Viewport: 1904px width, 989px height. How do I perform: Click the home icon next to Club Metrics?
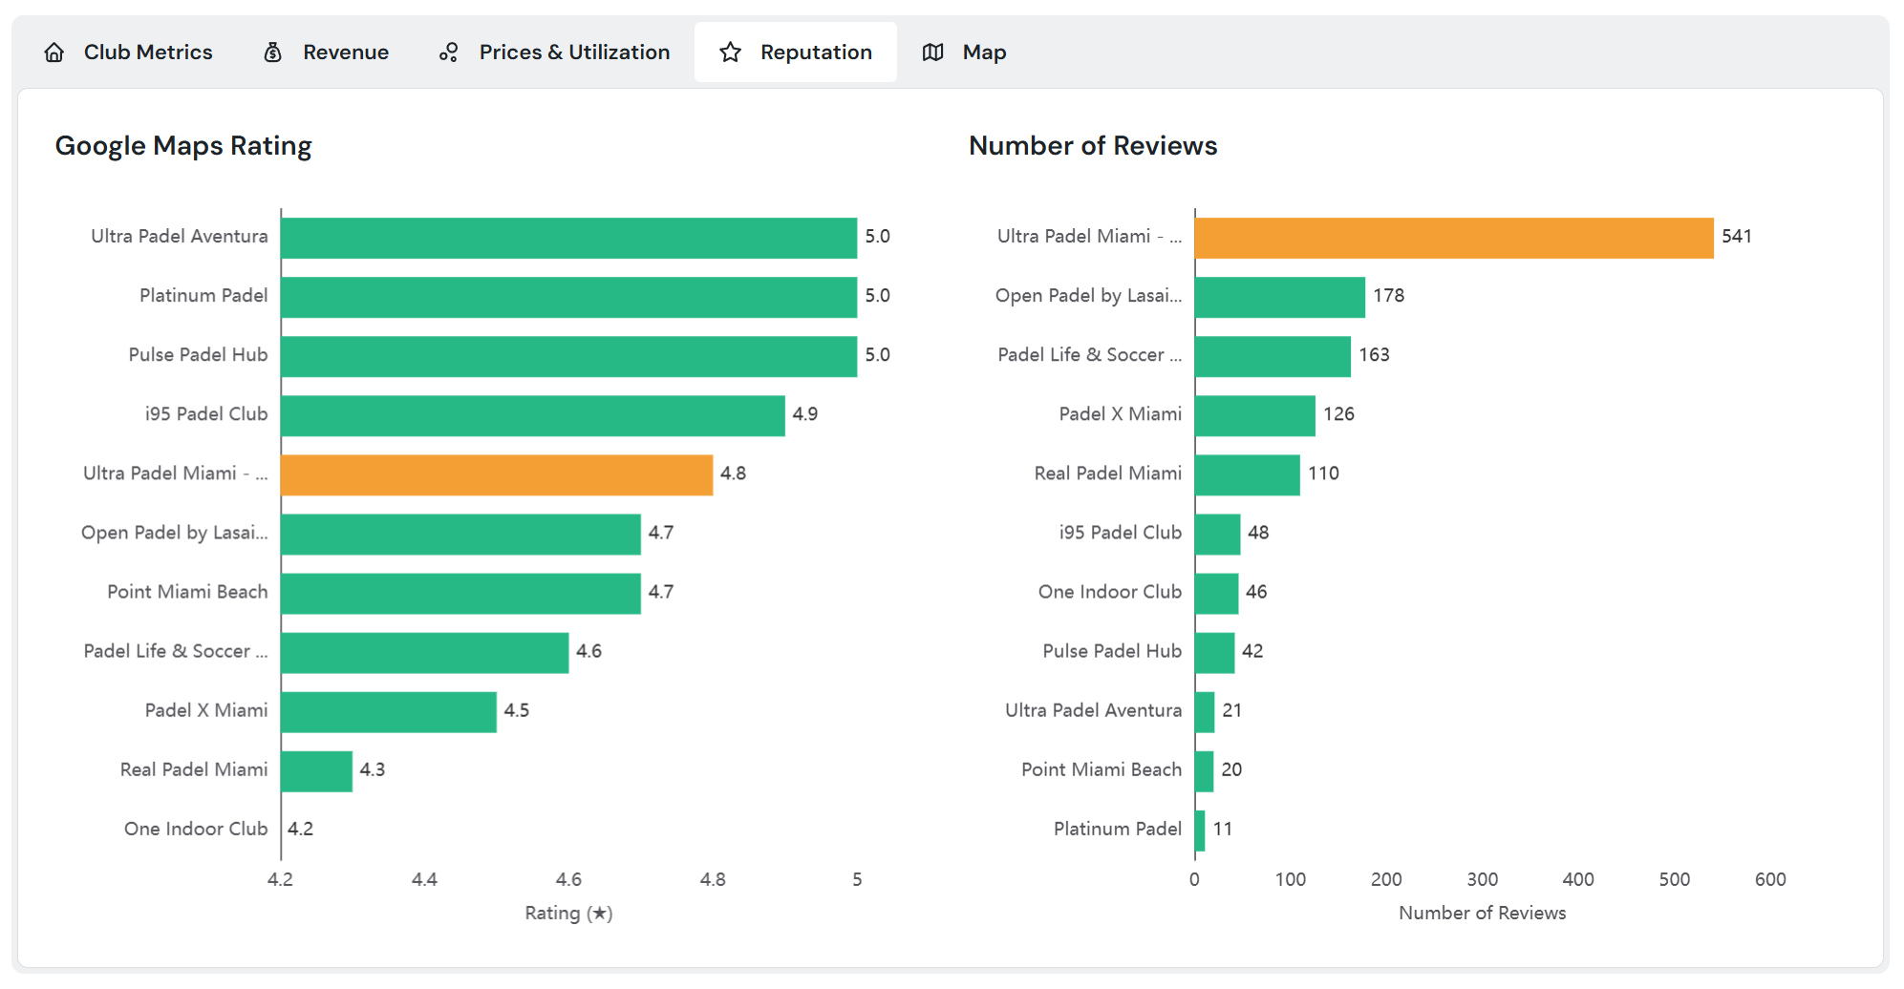[53, 52]
